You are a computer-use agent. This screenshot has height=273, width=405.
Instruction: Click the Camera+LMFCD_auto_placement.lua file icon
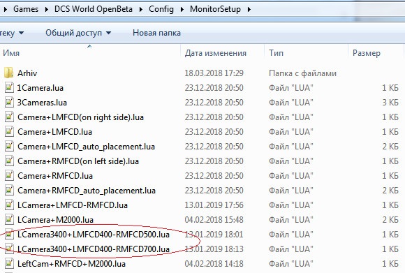point(9,147)
